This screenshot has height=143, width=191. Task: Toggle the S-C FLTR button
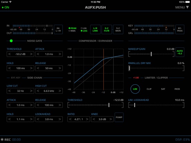(107, 30)
